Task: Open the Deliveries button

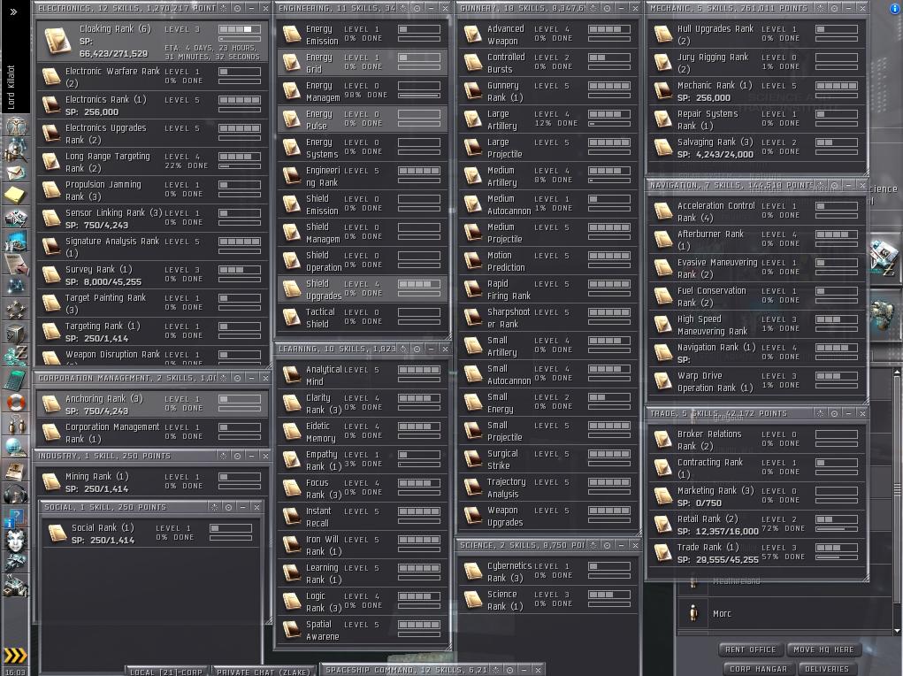Action: coord(826,669)
